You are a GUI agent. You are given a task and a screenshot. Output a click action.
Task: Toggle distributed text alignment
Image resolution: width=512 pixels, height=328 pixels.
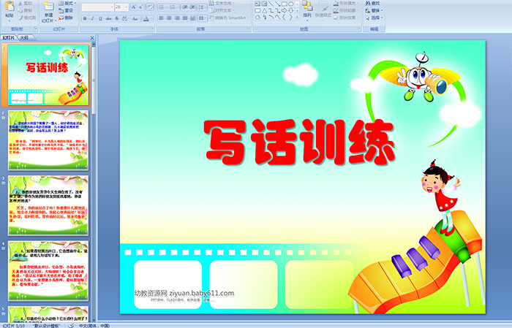point(192,18)
